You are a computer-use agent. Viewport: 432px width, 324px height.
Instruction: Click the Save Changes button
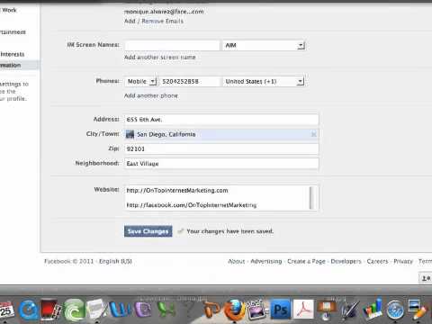(148, 231)
